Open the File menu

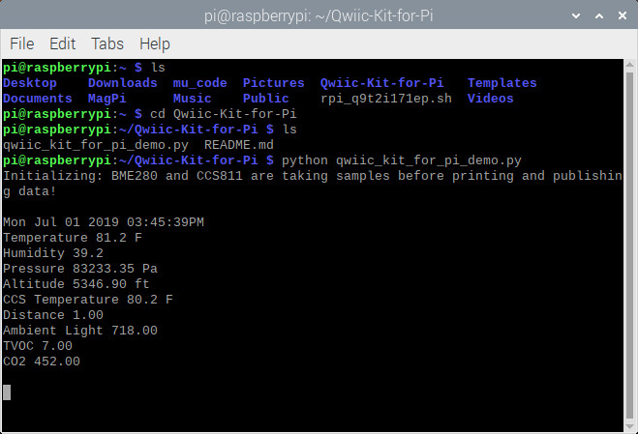point(21,43)
